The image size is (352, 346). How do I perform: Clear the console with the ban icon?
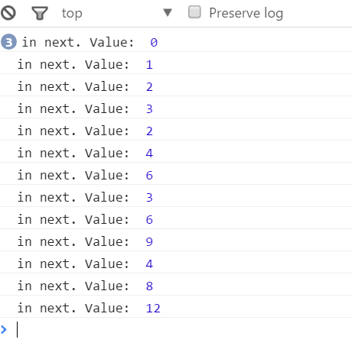click(8, 13)
